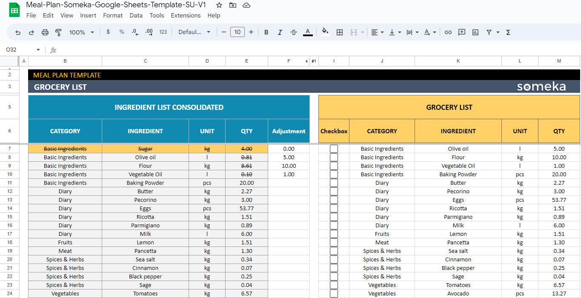Toggle bold formatting

[x=266, y=32]
